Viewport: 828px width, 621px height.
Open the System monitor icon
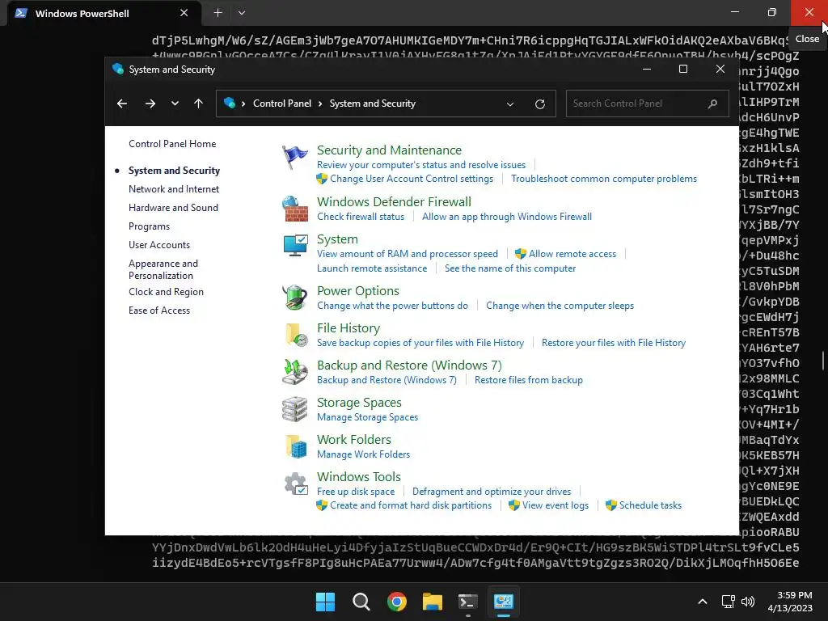(294, 246)
